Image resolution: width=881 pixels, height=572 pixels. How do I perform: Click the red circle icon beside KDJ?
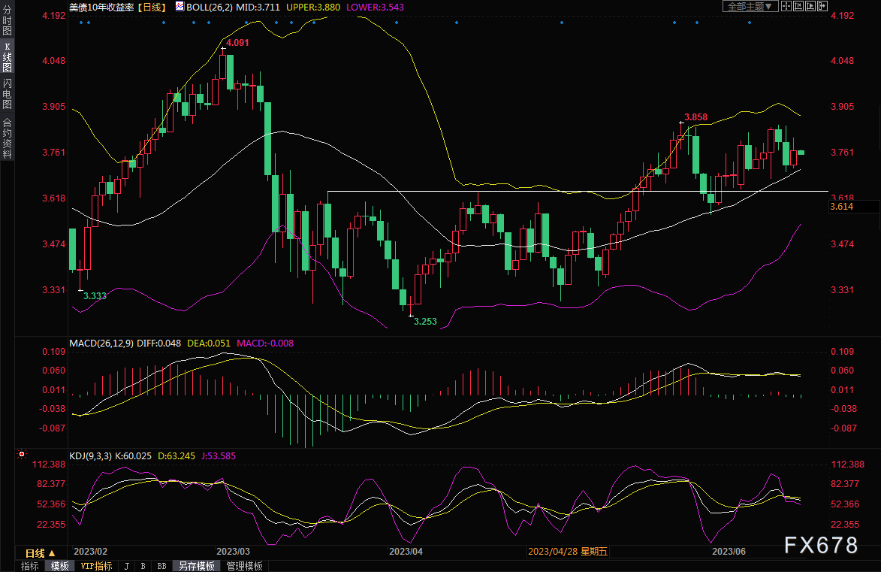tap(22, 455)
